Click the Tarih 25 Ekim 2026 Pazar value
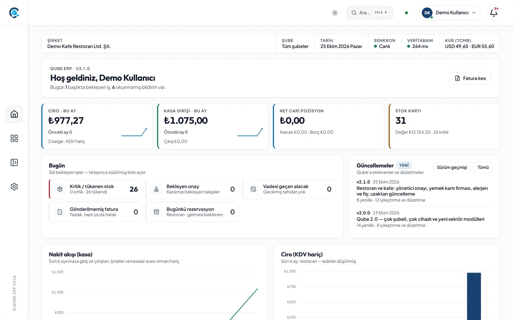This screenshot has height=320, width=513. pyautogui.click(x=341, y=46)
